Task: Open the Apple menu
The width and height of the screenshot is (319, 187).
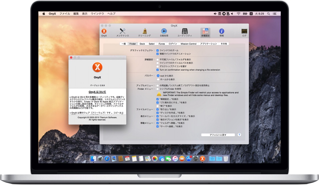Action: click(44, 14)
